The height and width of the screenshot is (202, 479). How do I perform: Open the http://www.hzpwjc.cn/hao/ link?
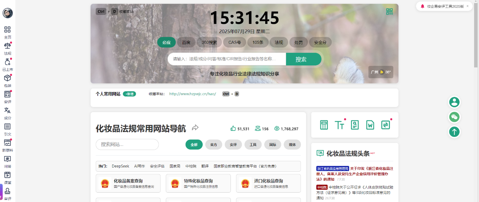pyautogui.click(x=193, y=94)
